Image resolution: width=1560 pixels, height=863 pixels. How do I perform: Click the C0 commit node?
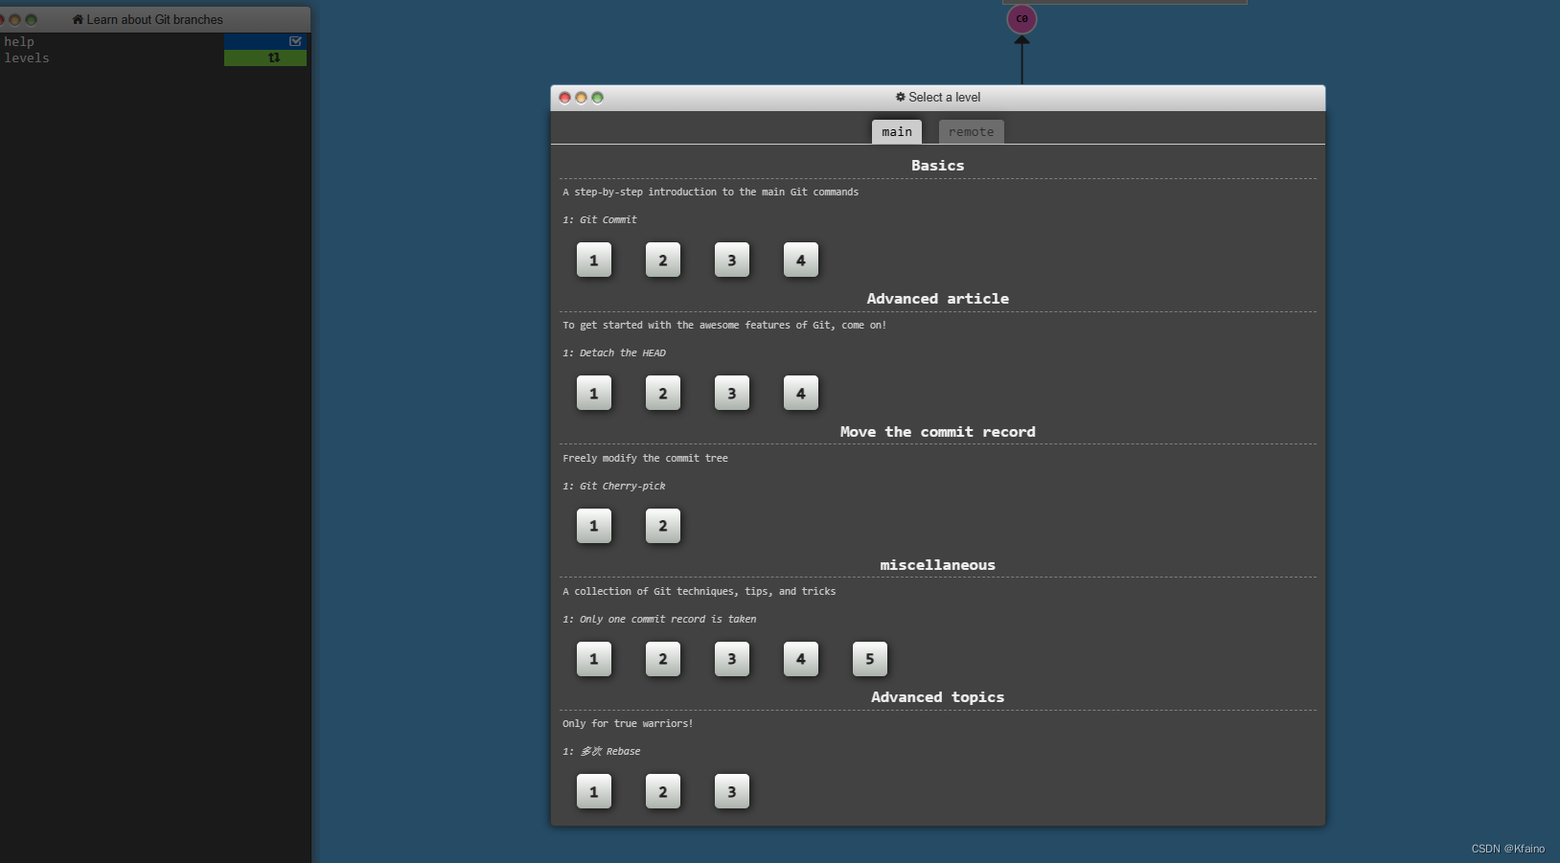(1021, 18)
